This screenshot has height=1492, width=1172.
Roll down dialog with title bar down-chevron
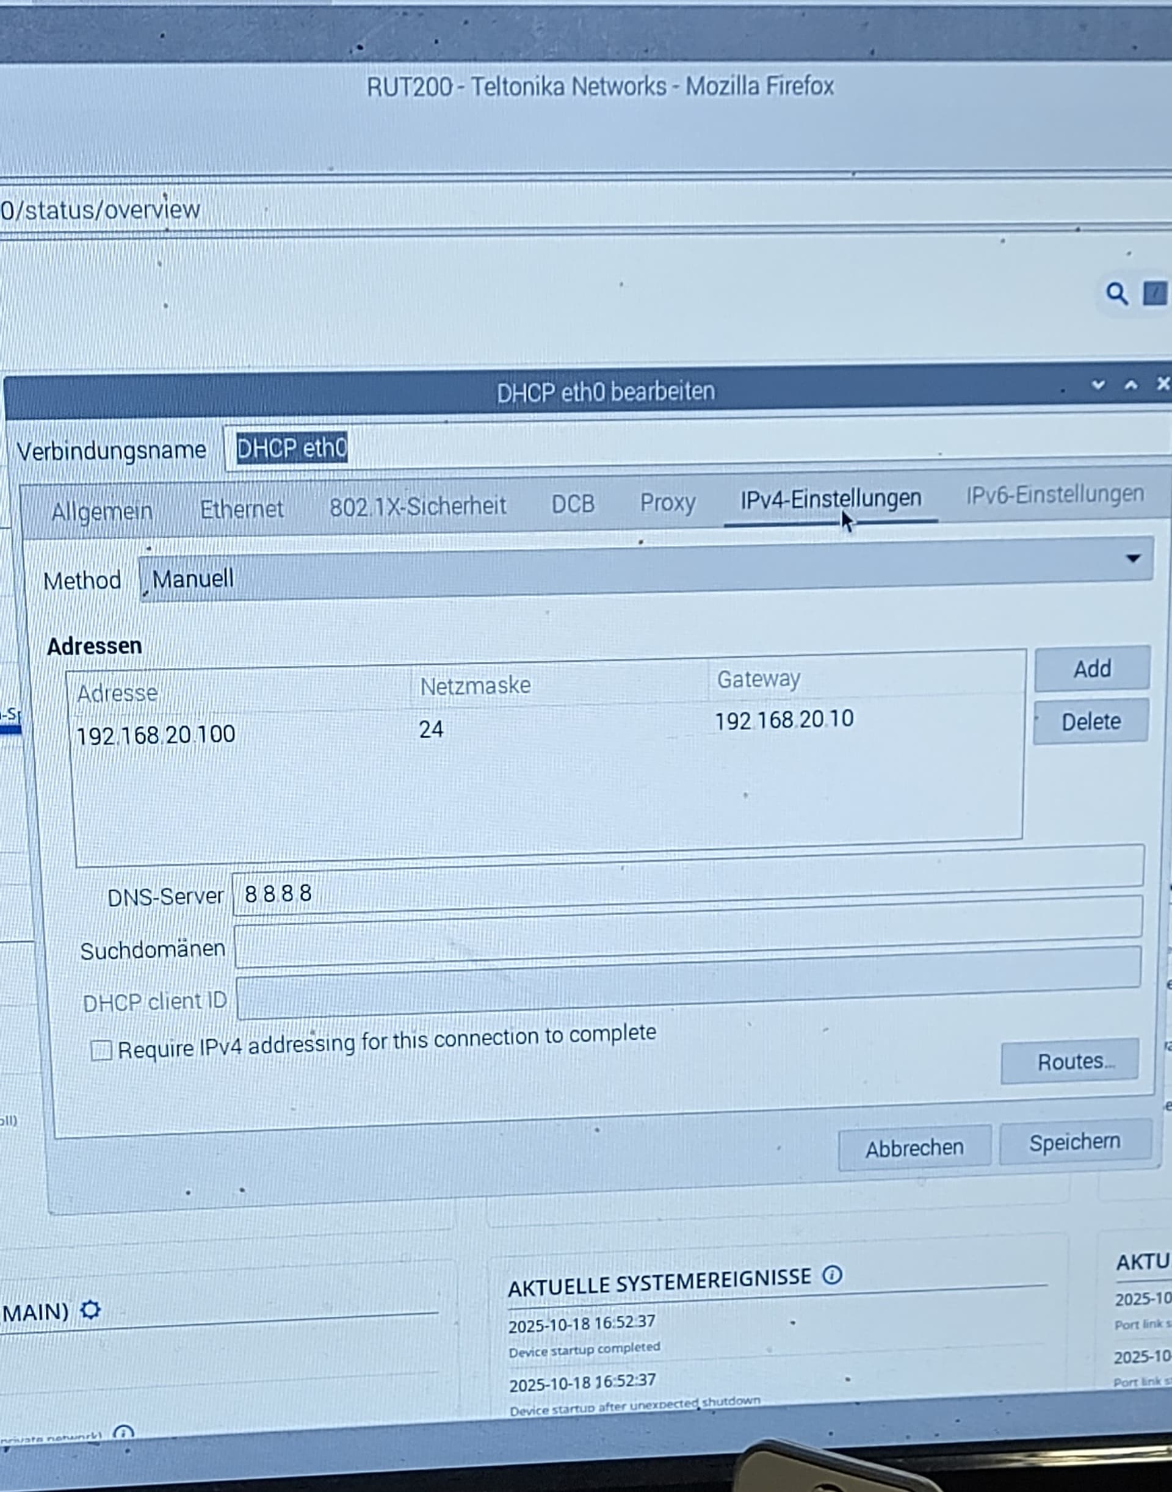tap(1098, 385)
